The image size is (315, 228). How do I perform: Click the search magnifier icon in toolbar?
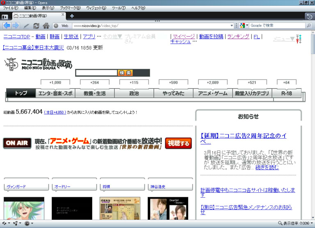pos(308,26)
